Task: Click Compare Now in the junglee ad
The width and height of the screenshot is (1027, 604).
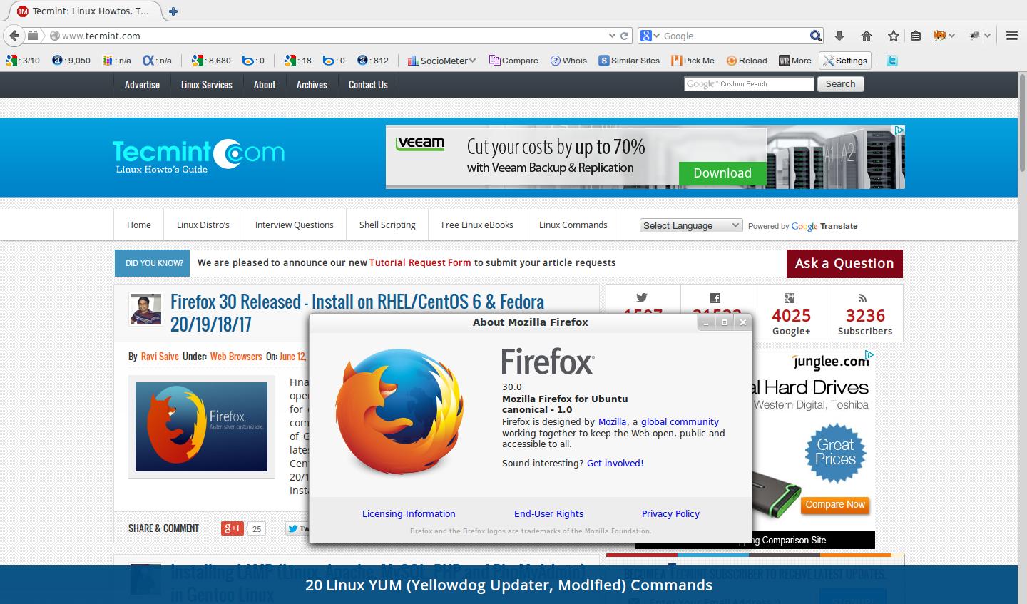Action: (x=835, y=504)
